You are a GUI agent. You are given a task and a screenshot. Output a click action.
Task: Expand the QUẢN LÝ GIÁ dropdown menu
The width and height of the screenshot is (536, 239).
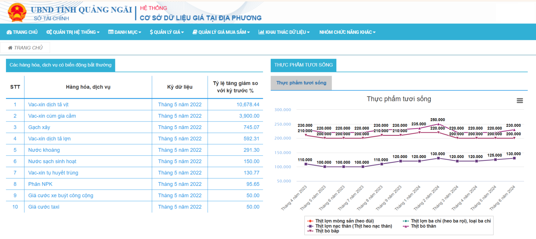pyautogui.click(x=167, y=32)
